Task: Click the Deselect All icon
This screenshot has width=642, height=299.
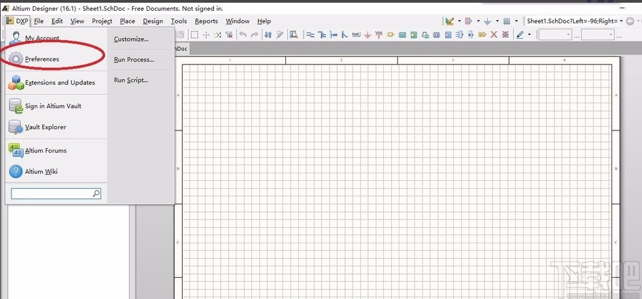Action: (217, 35)
